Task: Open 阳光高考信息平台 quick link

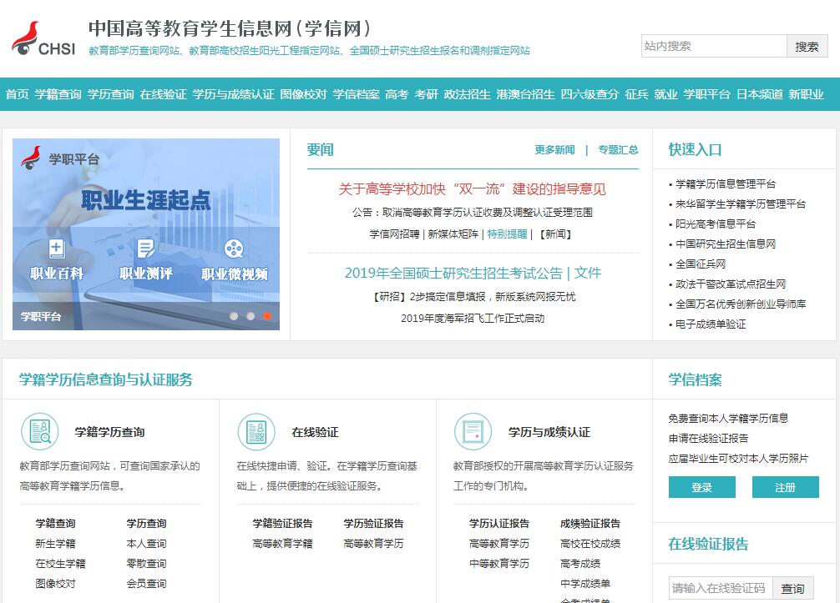Action: [716, 224]
